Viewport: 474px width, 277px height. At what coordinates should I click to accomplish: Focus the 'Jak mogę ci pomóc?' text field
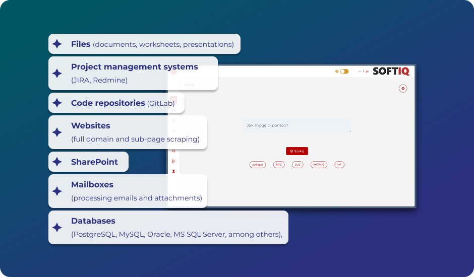[x=297, y=125]
